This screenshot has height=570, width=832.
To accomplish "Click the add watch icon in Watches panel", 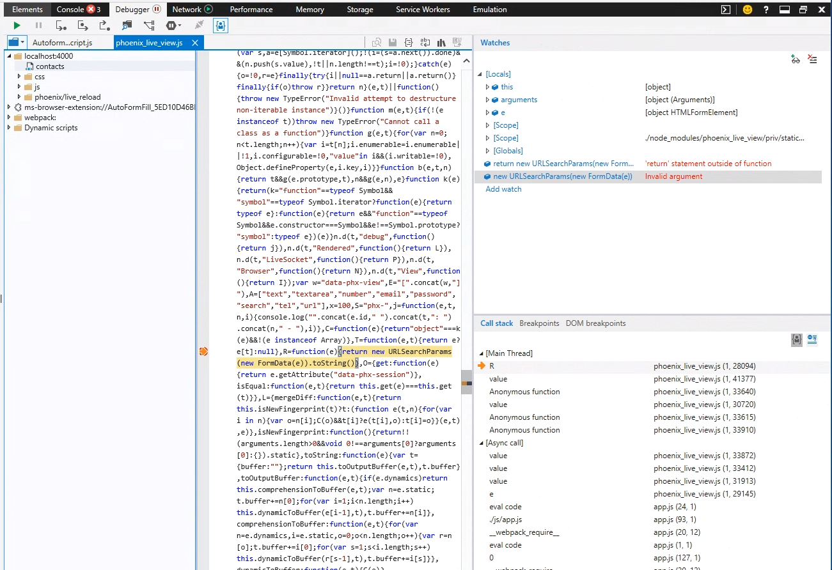I will tap(795, 59).
